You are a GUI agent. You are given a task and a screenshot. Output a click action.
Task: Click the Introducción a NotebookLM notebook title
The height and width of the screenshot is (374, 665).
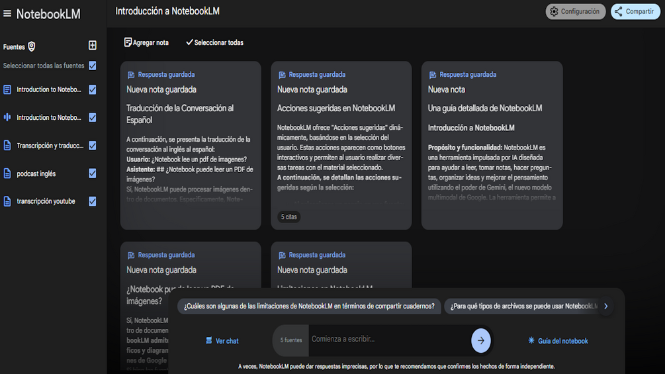tap(167, 11)
